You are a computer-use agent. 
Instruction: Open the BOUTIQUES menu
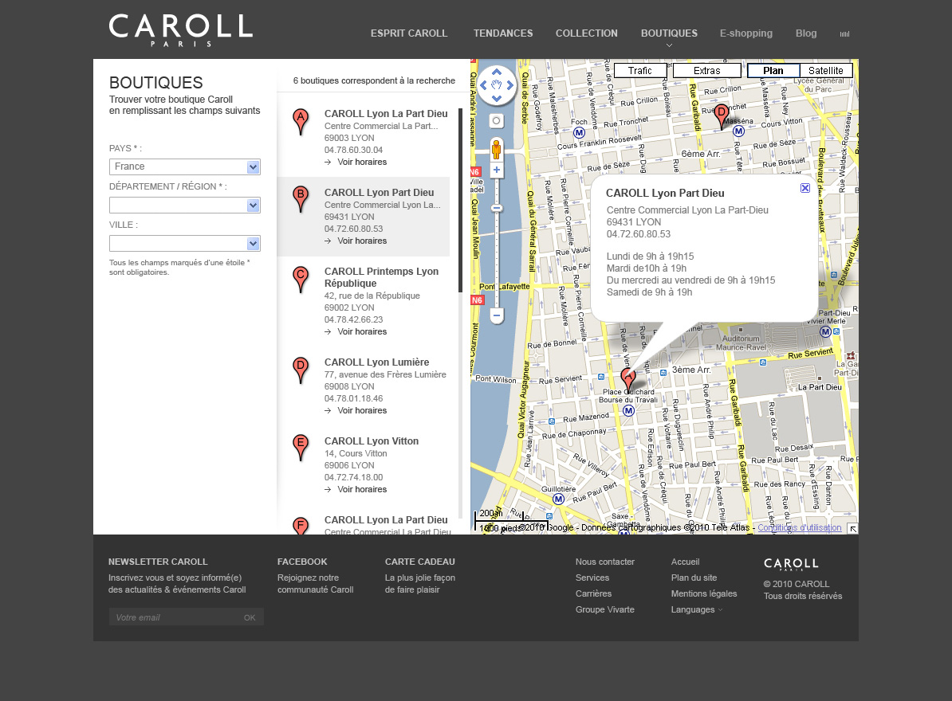(669, 33)
